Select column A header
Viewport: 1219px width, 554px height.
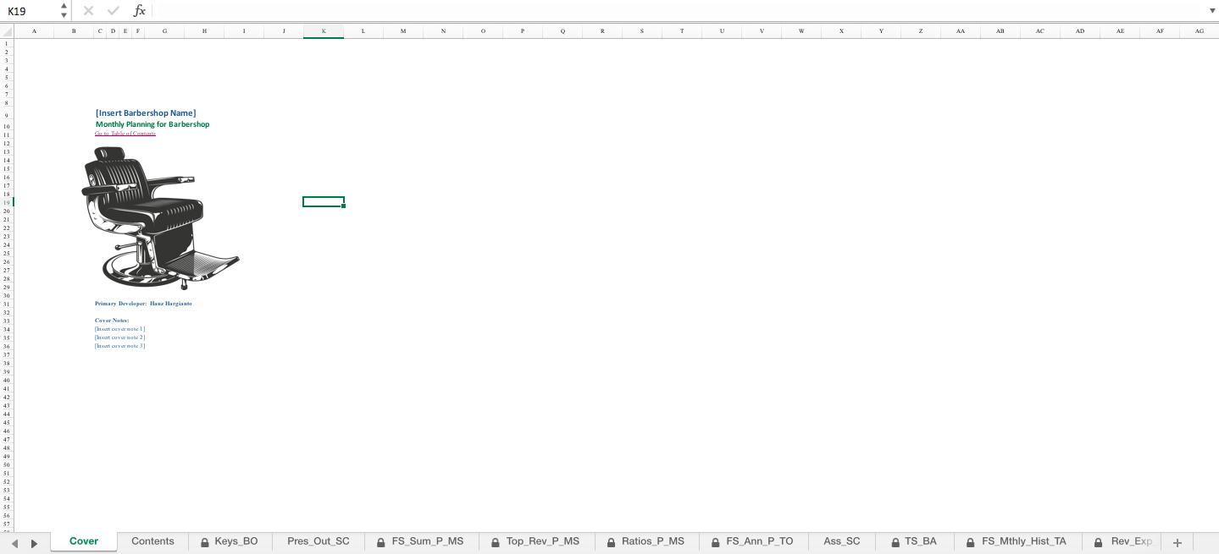(34, 31)
